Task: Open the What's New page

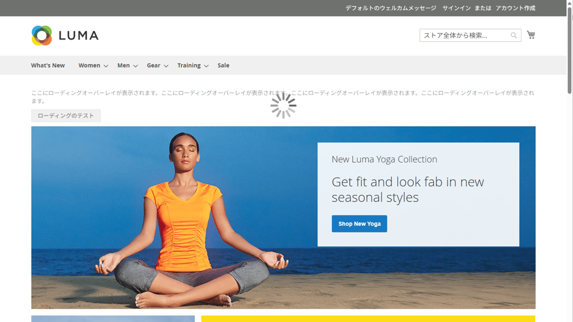Action: point(48,65)
